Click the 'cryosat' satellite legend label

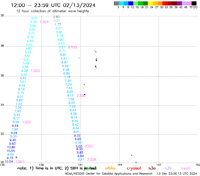[x=134, y=168]
